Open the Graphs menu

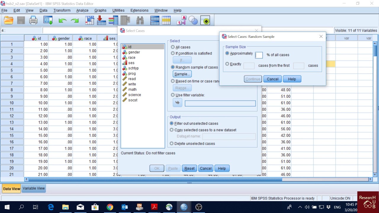pyautogui.click(x=100, y=10)
